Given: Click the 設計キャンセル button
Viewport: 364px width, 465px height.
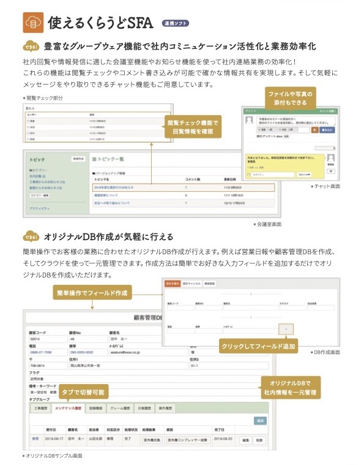Looking at the screenshot, I should [191, 284].
